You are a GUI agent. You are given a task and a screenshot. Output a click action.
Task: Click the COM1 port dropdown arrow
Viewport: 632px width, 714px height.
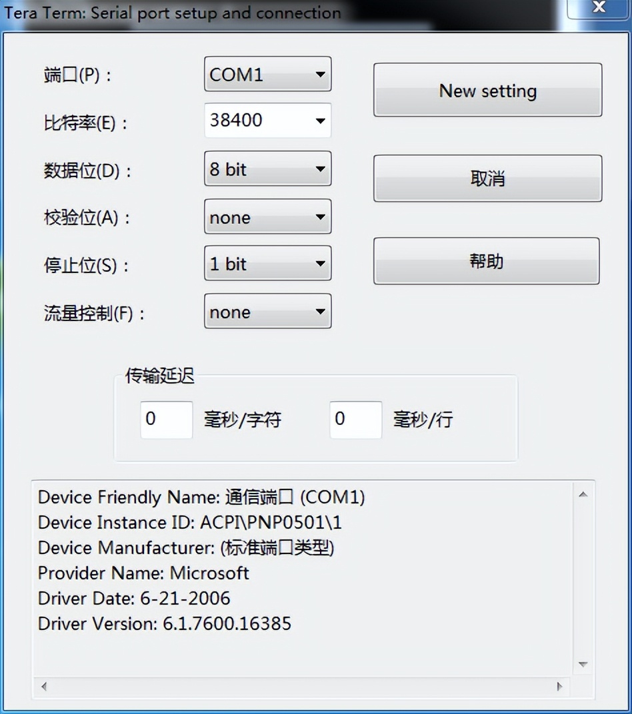pos(319,75)
